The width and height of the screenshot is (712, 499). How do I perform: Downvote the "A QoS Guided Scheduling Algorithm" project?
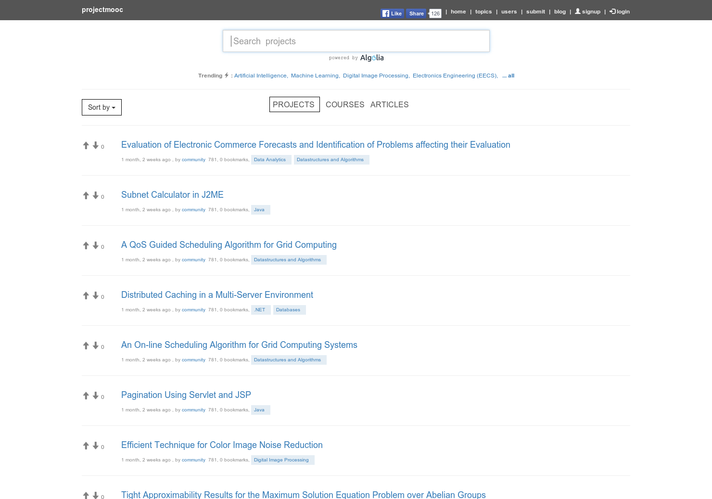95,245
